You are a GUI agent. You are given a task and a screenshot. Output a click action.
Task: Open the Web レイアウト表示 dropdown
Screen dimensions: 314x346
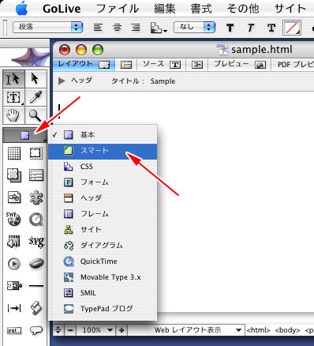coord(185,330)
